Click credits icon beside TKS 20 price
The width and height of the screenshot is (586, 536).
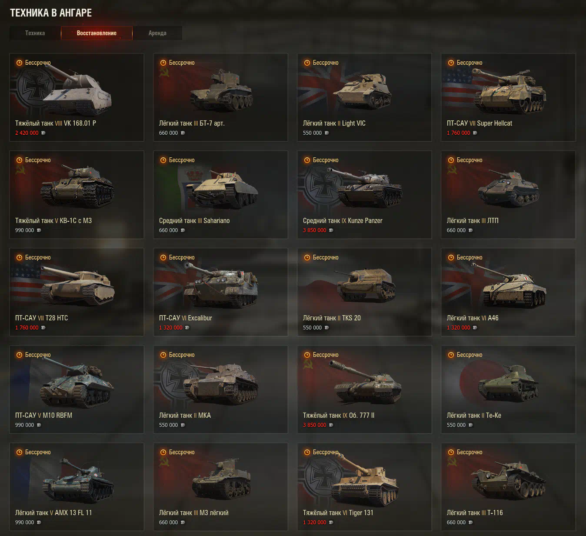(x=326, y=328)
